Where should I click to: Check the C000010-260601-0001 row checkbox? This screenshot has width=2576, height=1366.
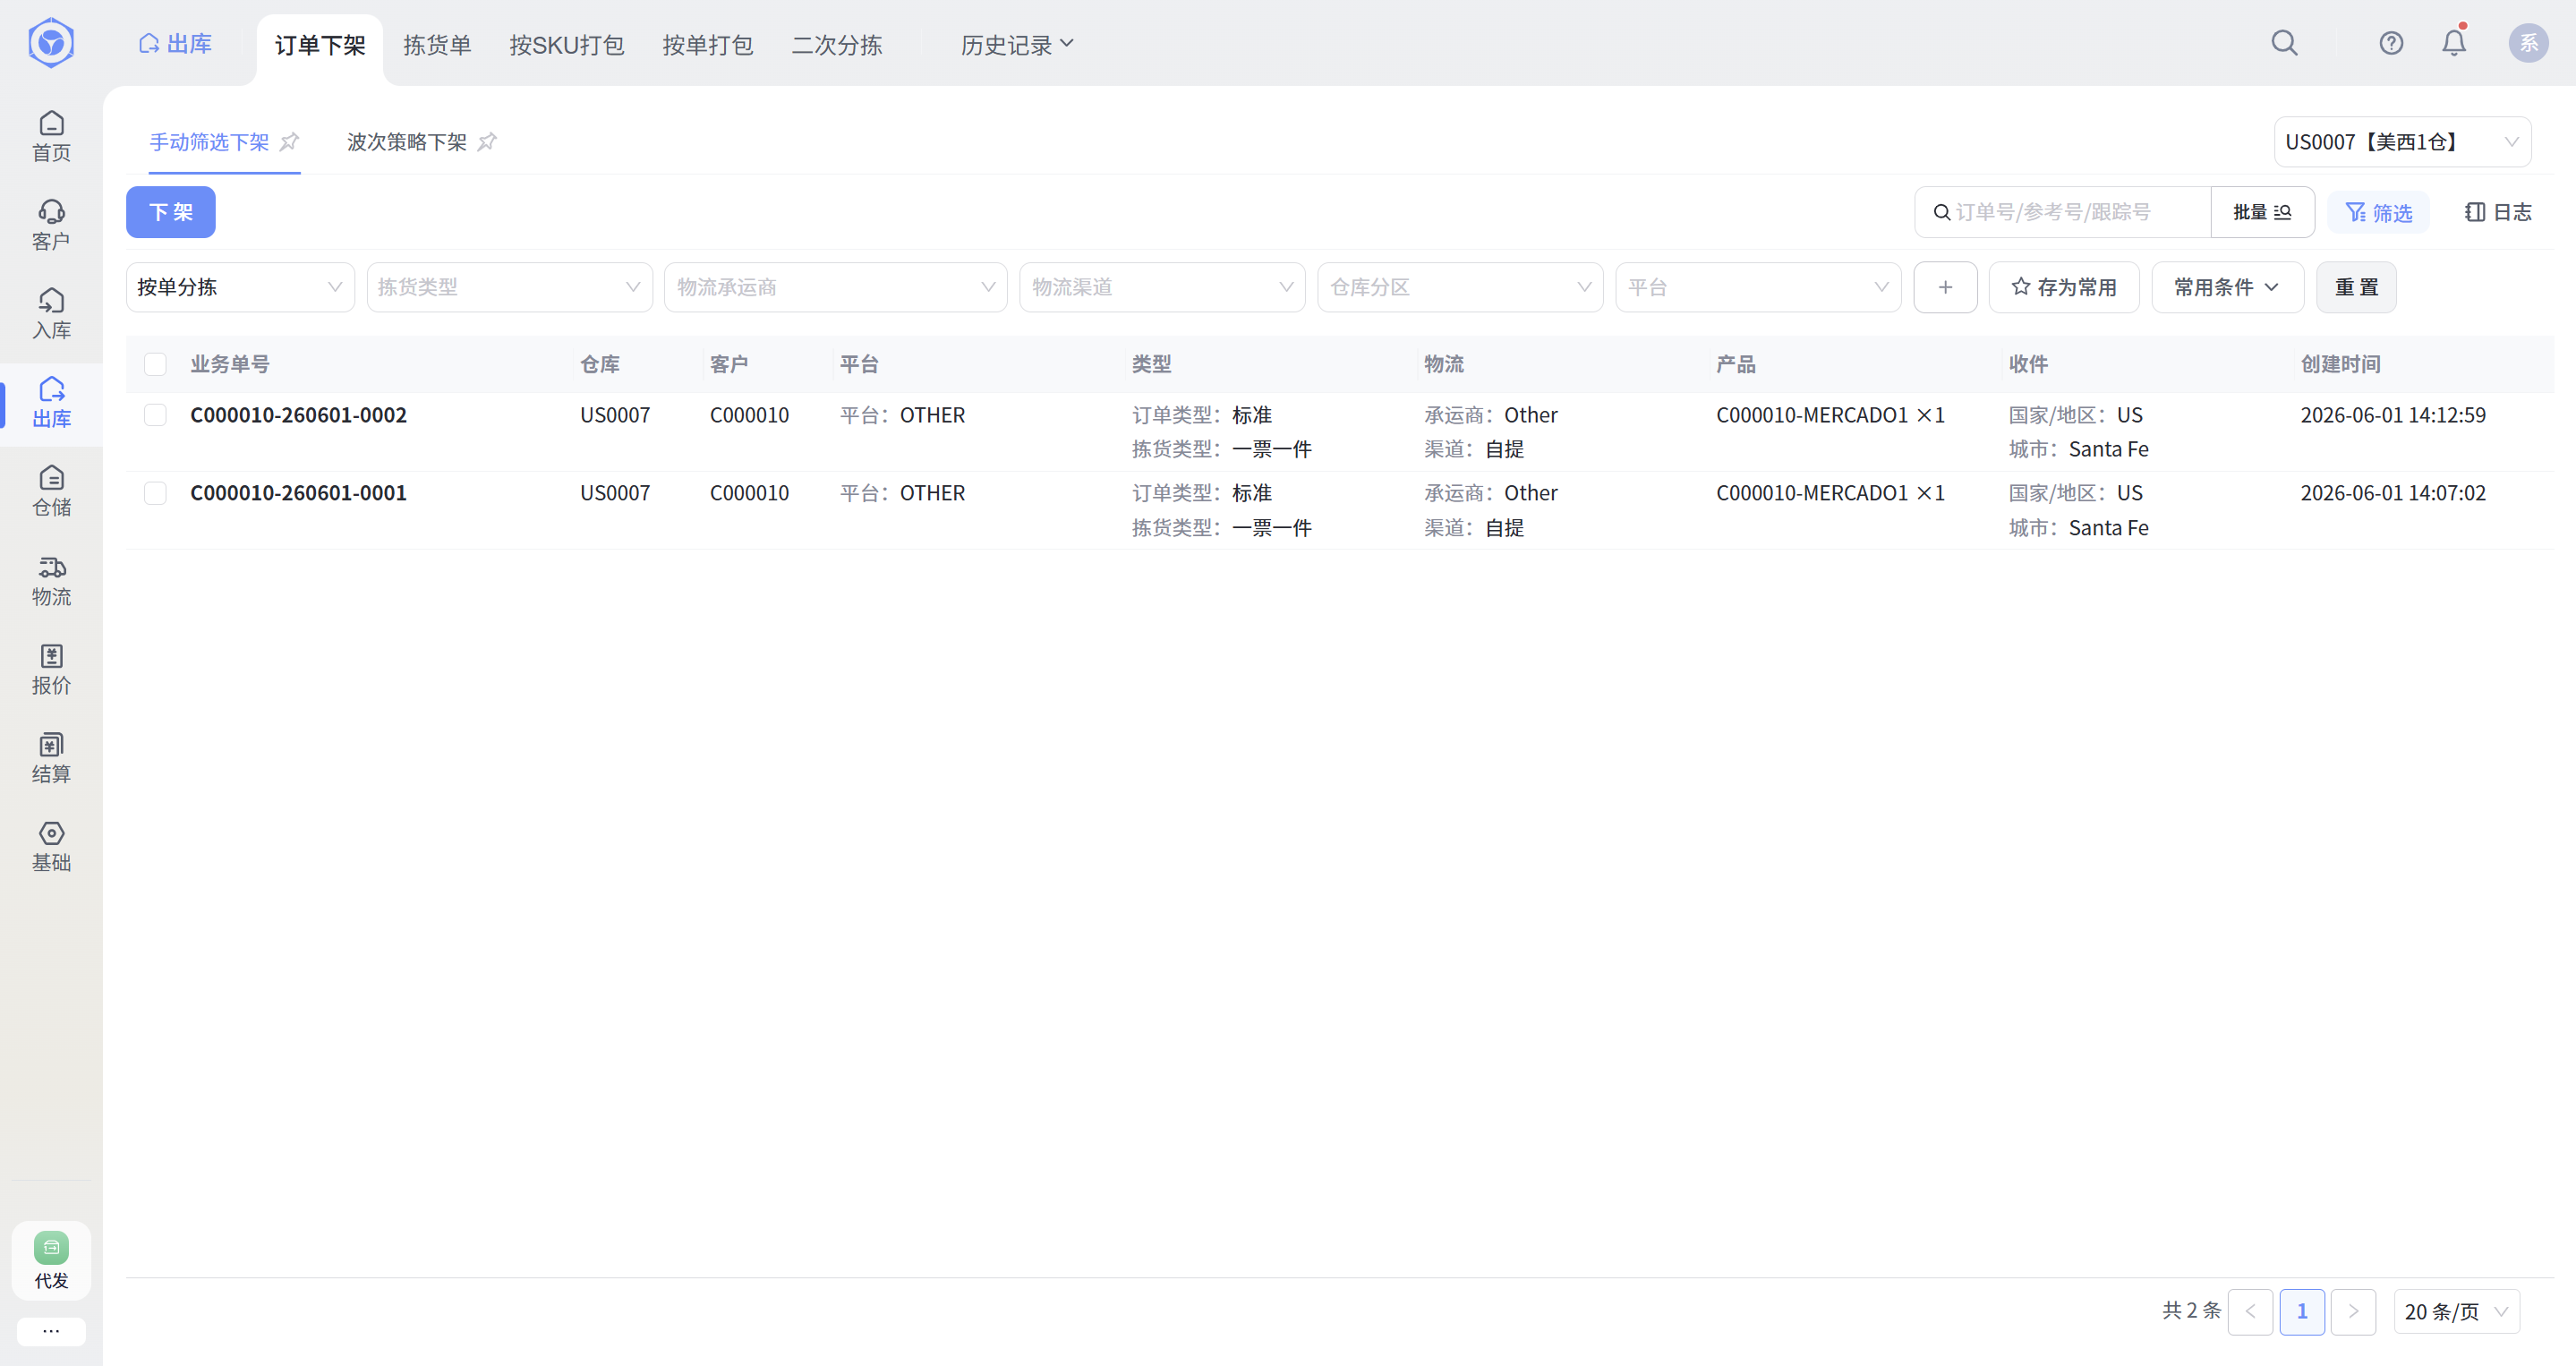pyautogui.click(x=155, y=493)
